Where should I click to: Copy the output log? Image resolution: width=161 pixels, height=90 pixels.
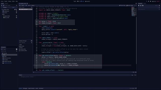[x=132, y=75]
